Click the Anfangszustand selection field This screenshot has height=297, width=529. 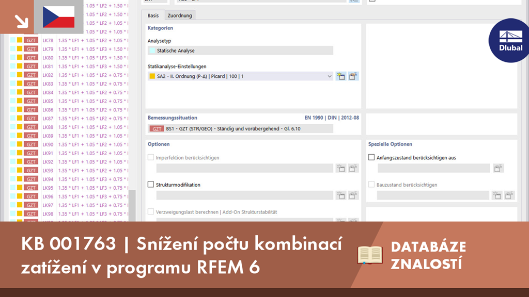click(x=433, y=168)
